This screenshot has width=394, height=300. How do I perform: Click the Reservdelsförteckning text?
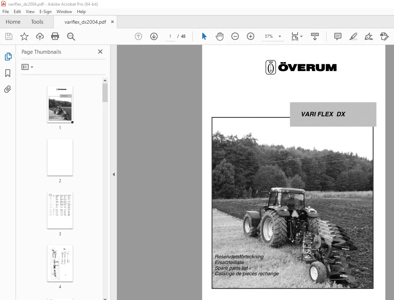click(x=239, y=257)
